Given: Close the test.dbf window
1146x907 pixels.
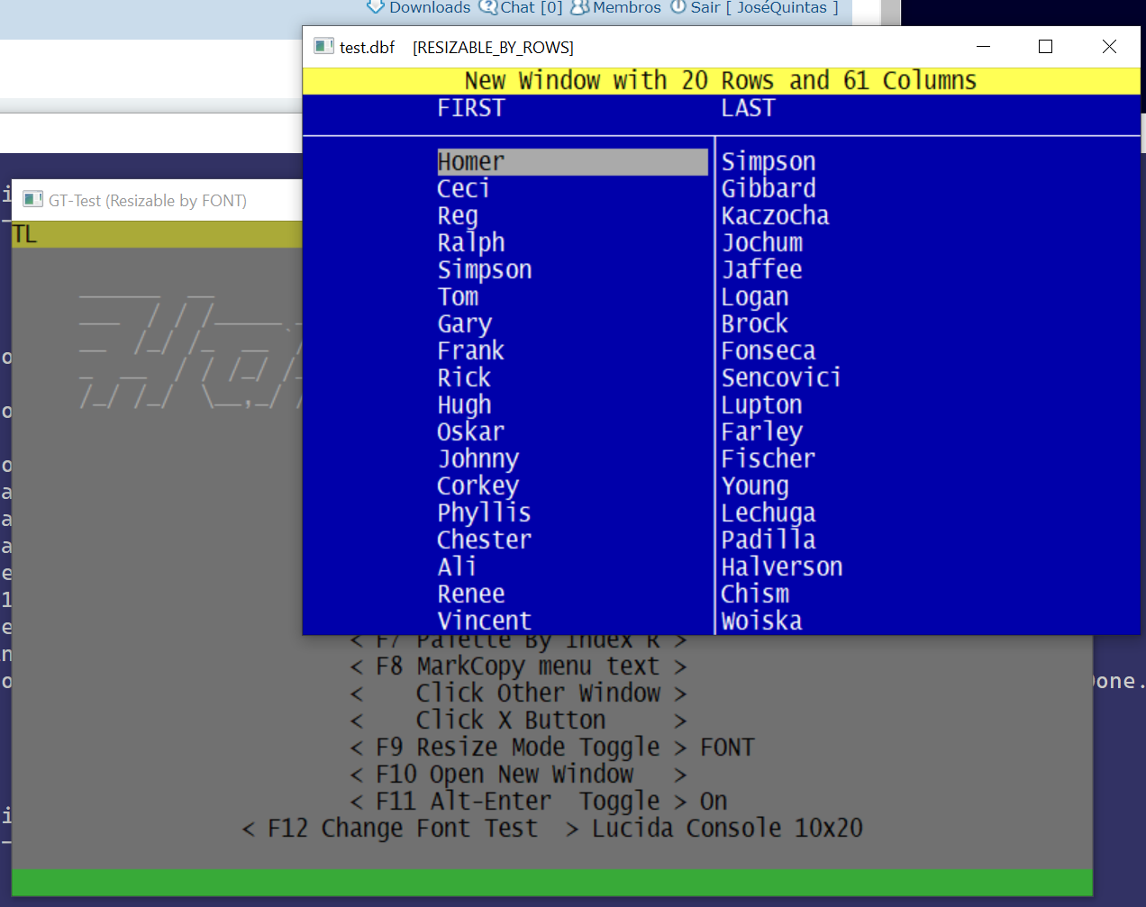Looking at the screenshot, I should (1109, 46).
